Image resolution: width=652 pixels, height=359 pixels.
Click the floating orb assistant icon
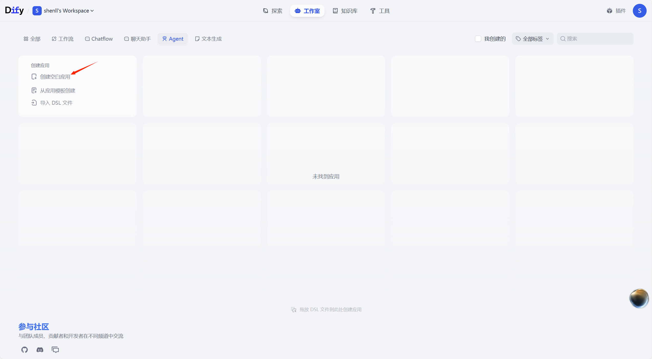pos(639,298)
